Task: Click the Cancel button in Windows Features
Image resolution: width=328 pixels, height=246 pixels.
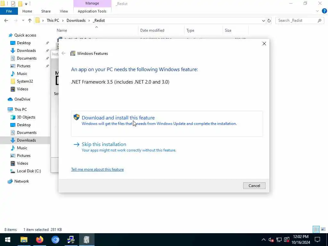Action: coord(254,185)
